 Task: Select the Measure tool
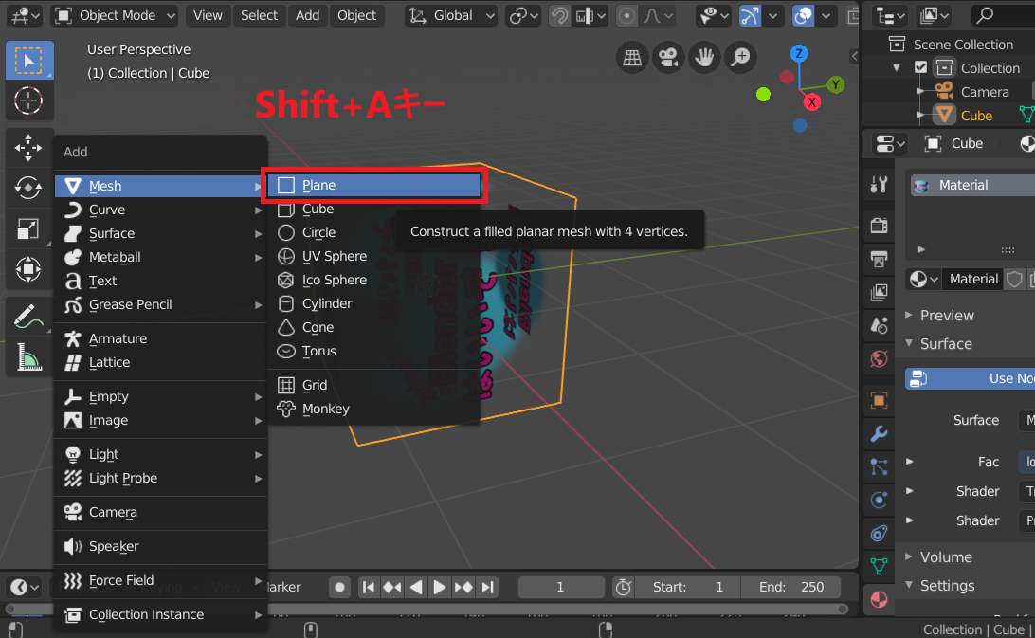28,357
